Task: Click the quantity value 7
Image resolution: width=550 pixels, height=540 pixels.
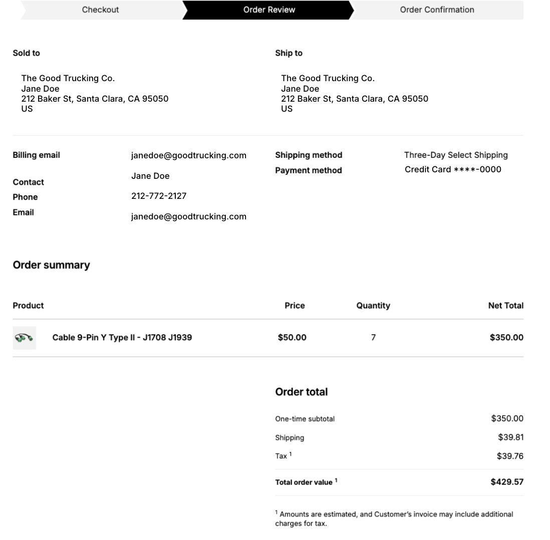Action: click(x=373, y=338)
